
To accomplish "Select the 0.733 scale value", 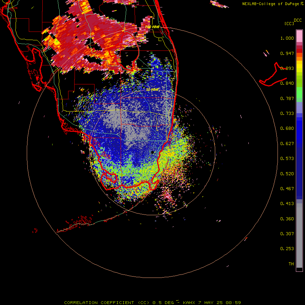I will (287, 114).
